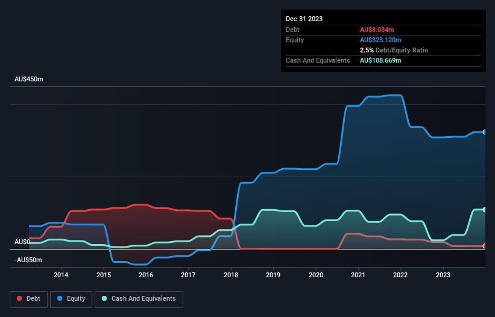
Task: Click the red Debt legend dot
Action: pos(19,298)
